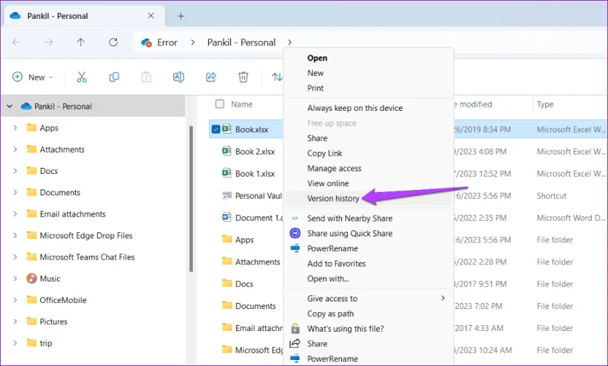Screen dimensions: 608x366
Task: Toggle the select-all checkbox beside Name
Action: (220, 104)
